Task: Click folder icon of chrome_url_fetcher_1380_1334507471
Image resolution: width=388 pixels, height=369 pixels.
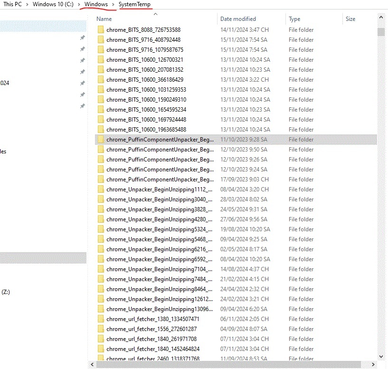Action: tap(101, 319)
